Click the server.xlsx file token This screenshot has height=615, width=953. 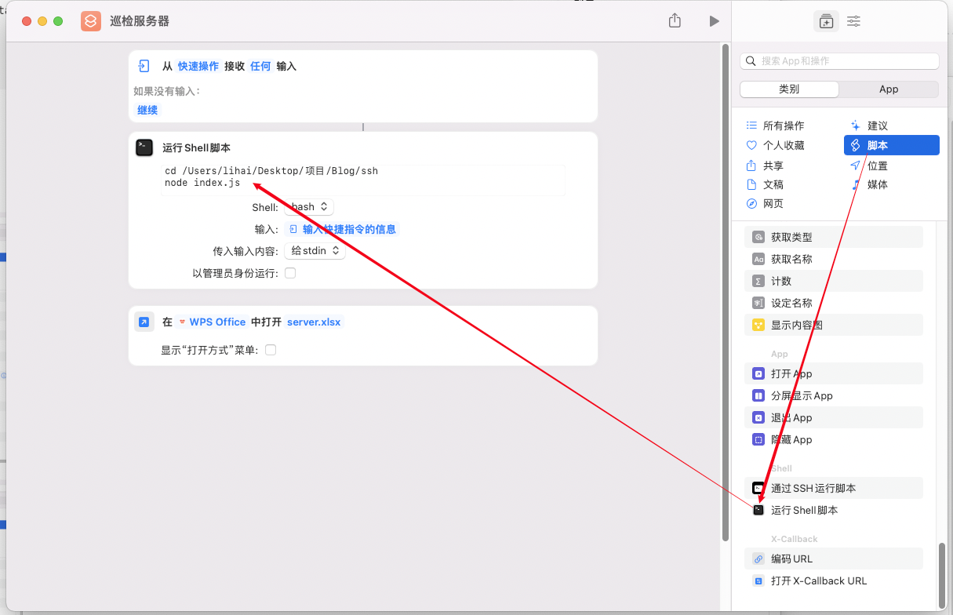click(314, 322)
